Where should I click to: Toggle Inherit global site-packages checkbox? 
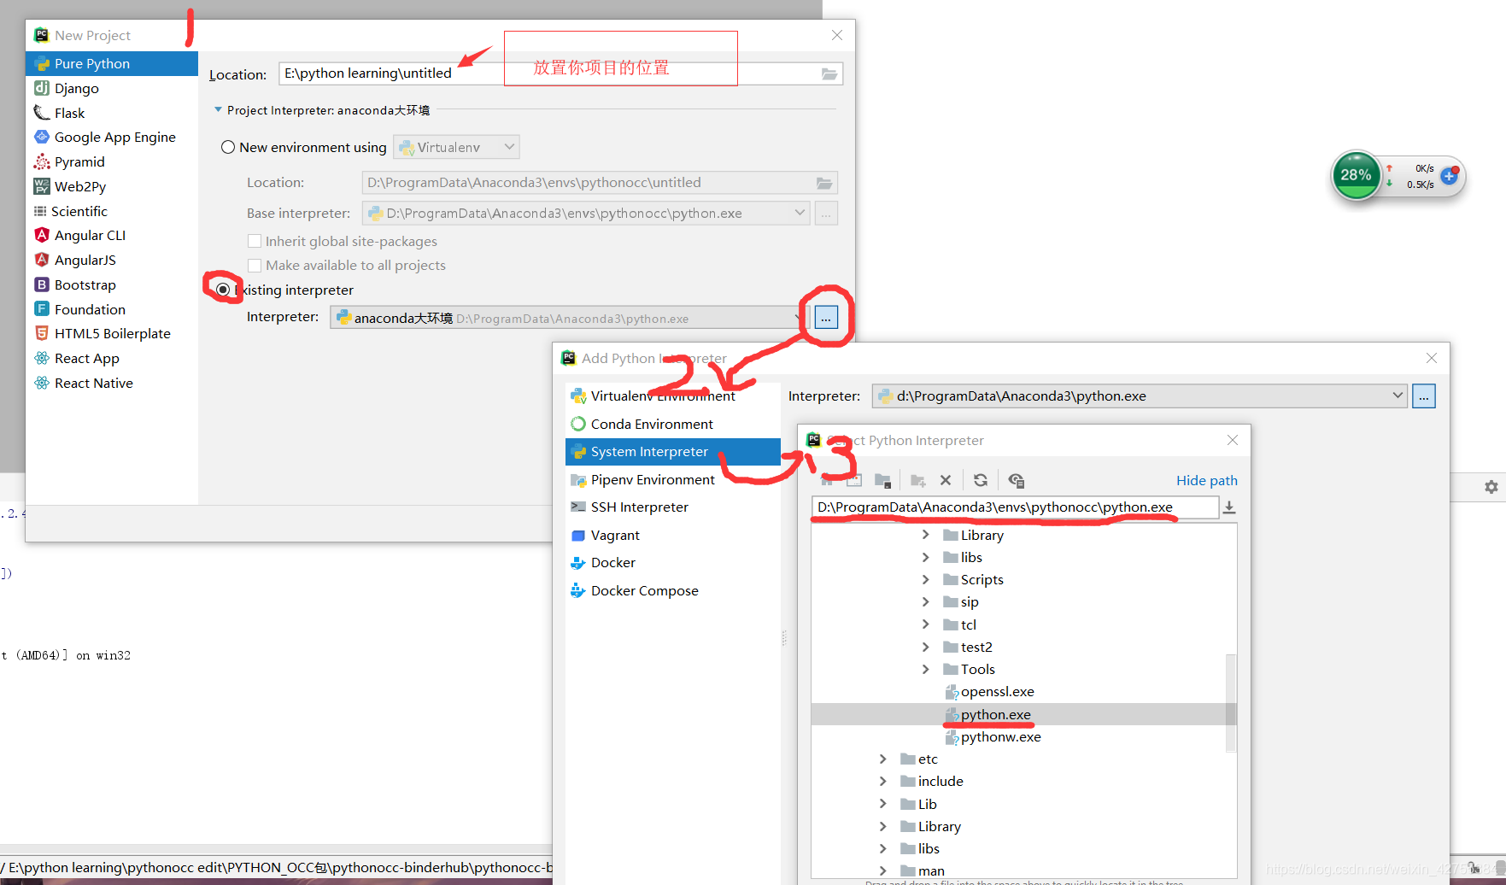pyautogui.click(x=255, y=241)
